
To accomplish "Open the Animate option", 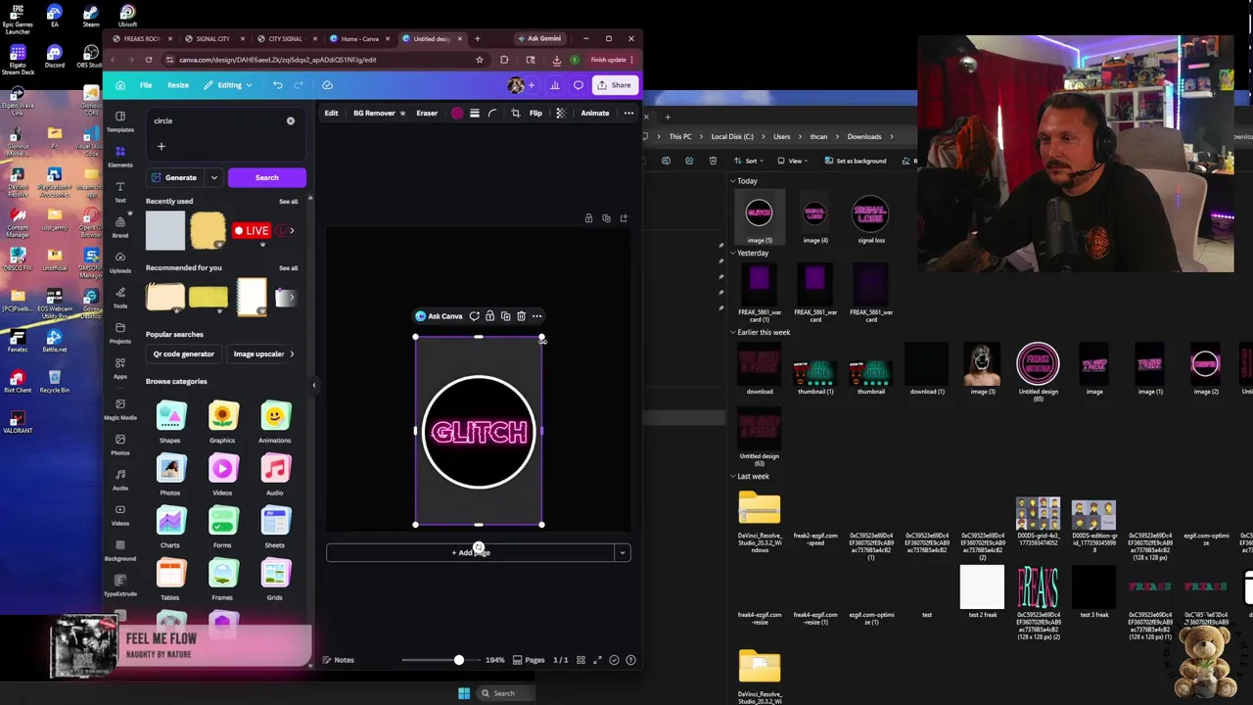I will [595, 114].
